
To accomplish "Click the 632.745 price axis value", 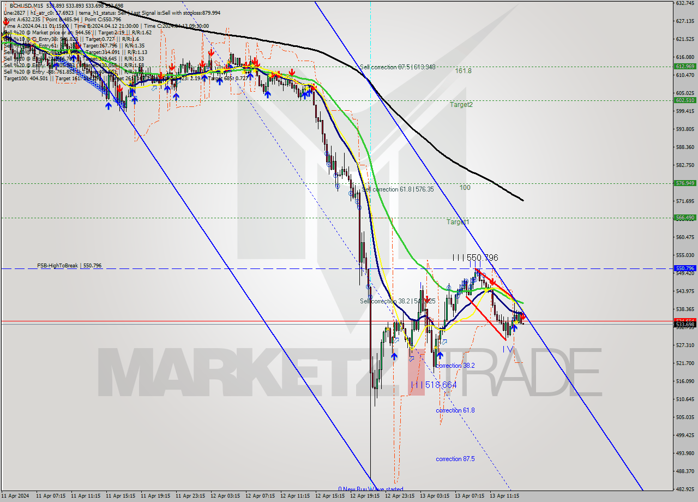I will (684, 3).
